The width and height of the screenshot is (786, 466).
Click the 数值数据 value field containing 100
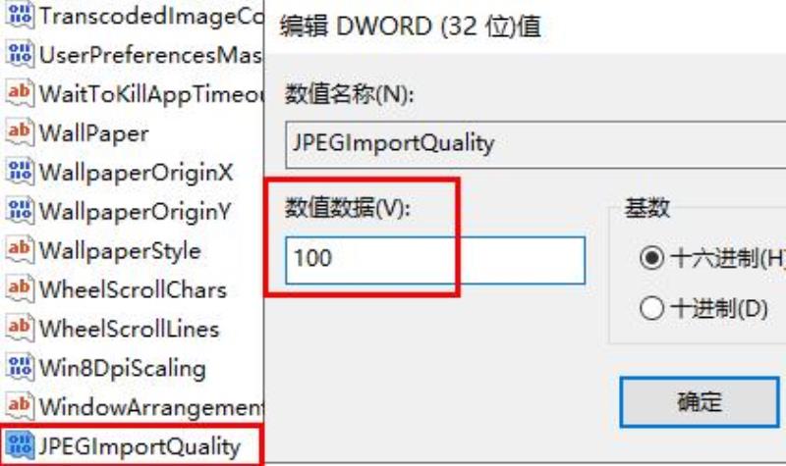(x=435, y=260)
